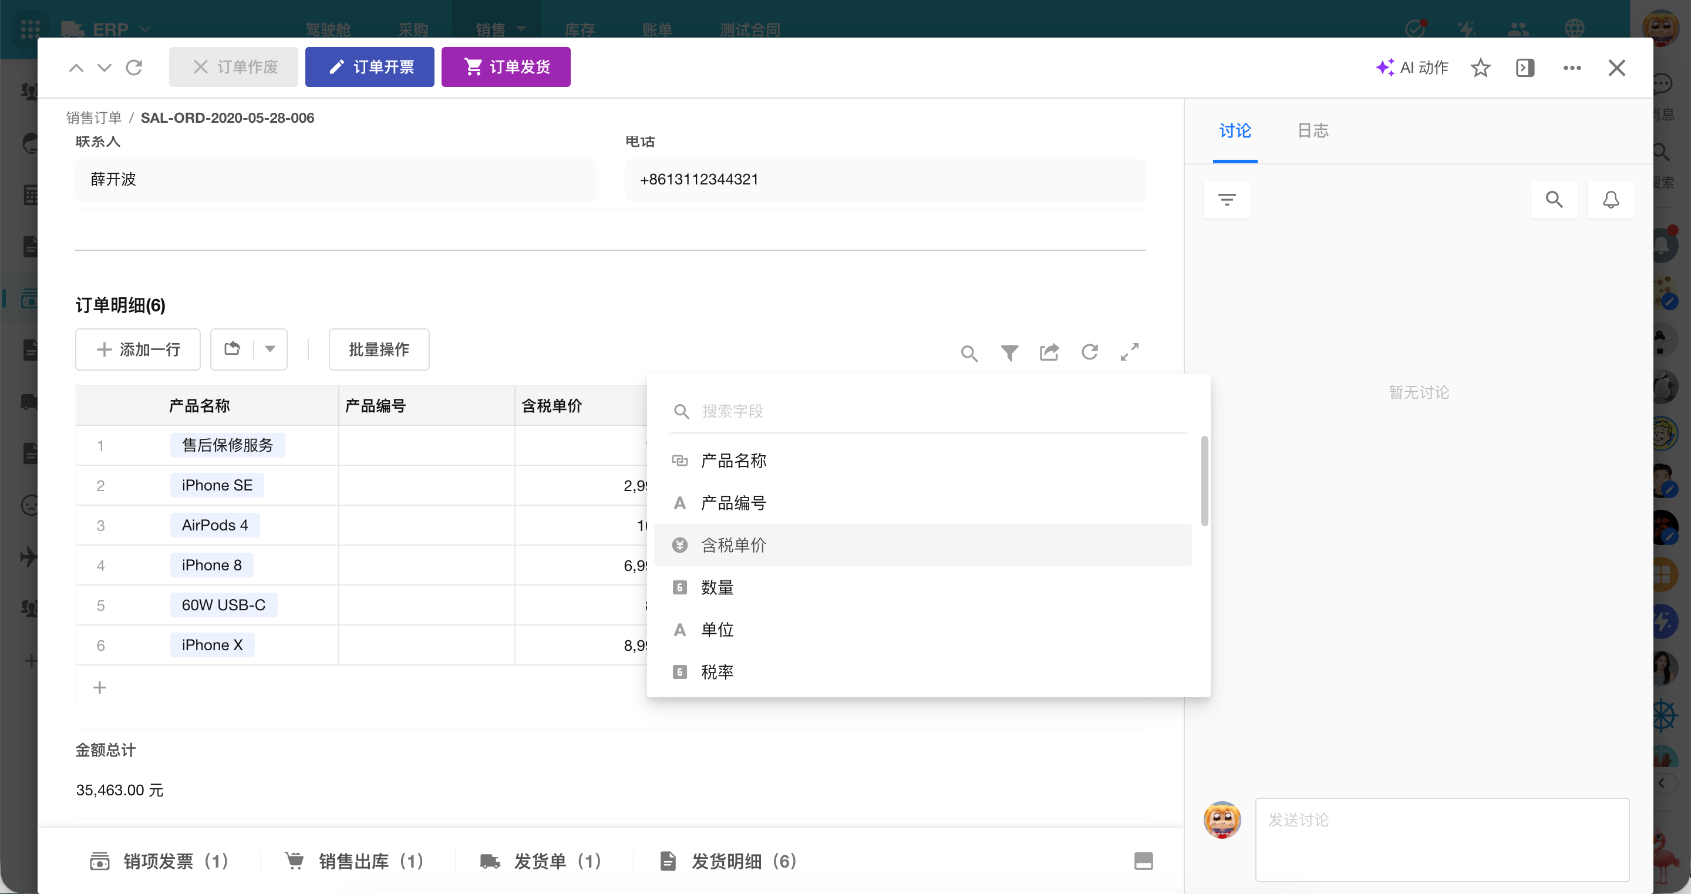Go to previous record with up arrow
This screenshot has width=1691, height=894.
(x=76, y=67)
